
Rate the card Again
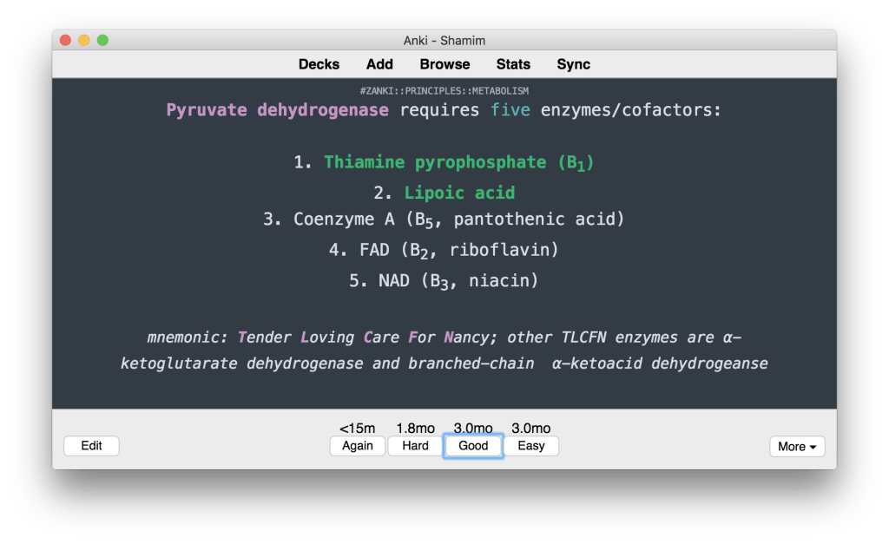(x=357, y=446)
